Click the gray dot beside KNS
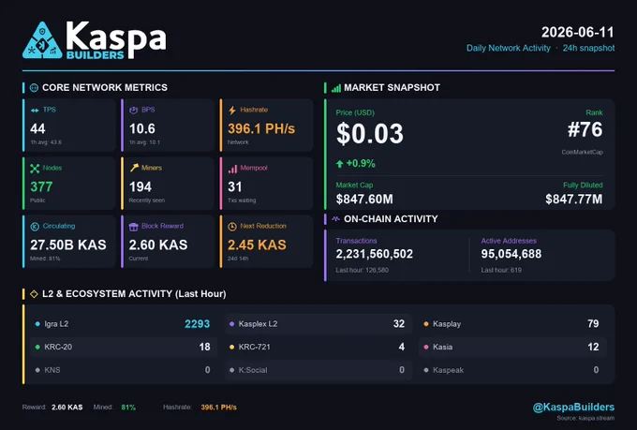 (37, 370)
